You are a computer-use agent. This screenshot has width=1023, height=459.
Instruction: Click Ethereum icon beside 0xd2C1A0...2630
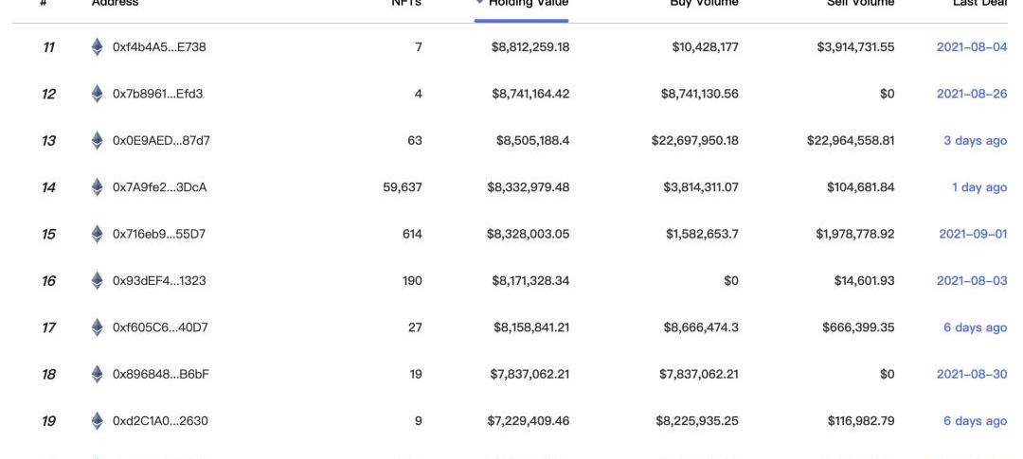[x=98, y=421]
